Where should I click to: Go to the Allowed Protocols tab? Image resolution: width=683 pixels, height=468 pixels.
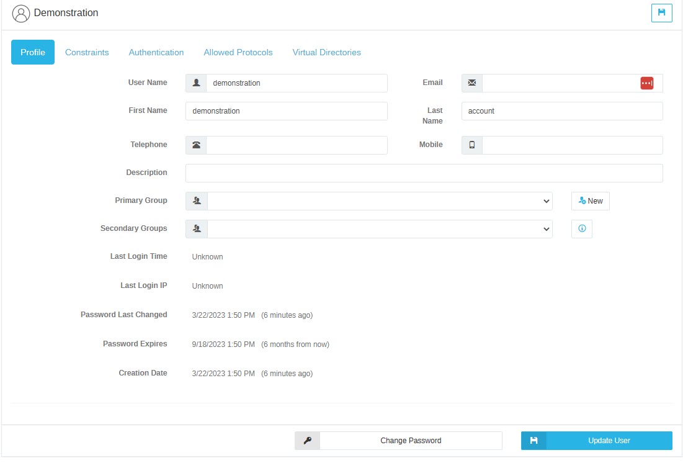pyautogui.click(x=238, y=52)
